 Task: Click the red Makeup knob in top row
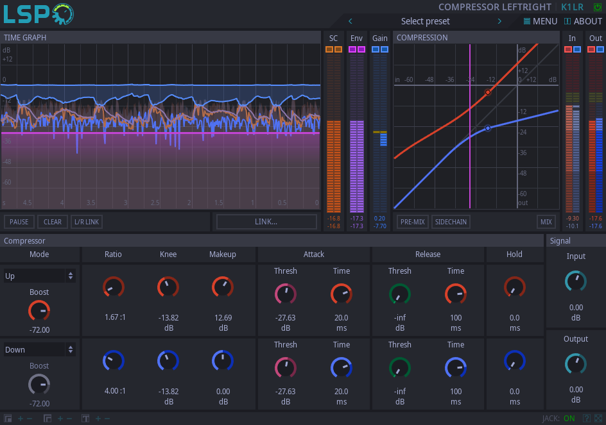[x=223, y=287]
